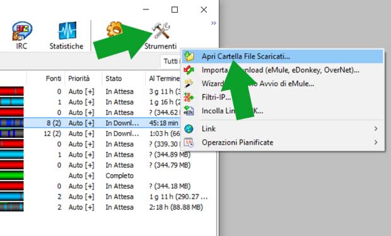Click green progress bar of Completo row

12,176
